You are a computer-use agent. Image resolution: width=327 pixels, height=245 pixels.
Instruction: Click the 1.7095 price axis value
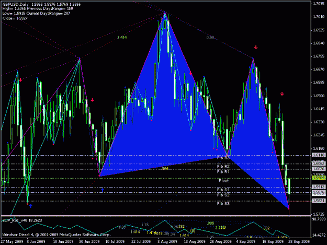(319, 4)
